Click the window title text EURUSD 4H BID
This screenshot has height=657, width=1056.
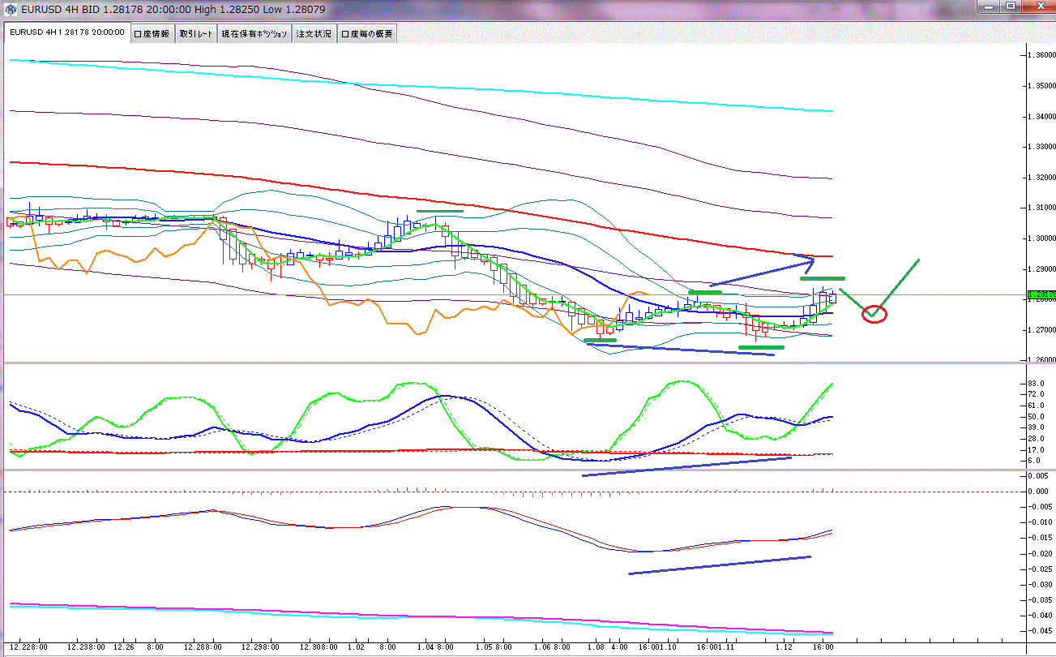click(58, 9)
